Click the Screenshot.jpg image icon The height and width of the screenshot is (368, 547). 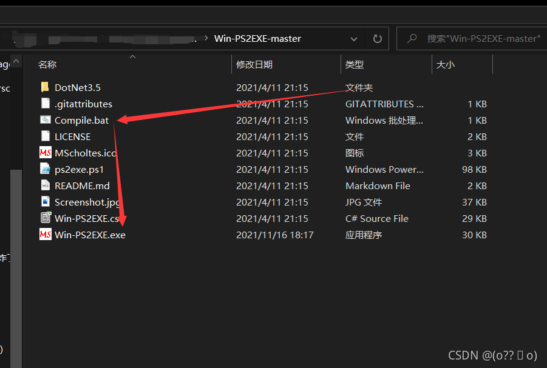pos(46,202)
